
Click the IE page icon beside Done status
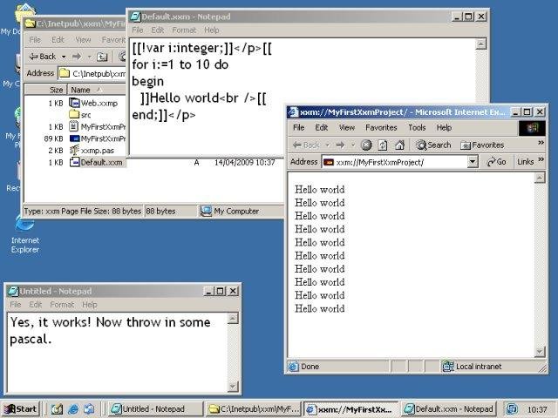[x=293, y=366]
